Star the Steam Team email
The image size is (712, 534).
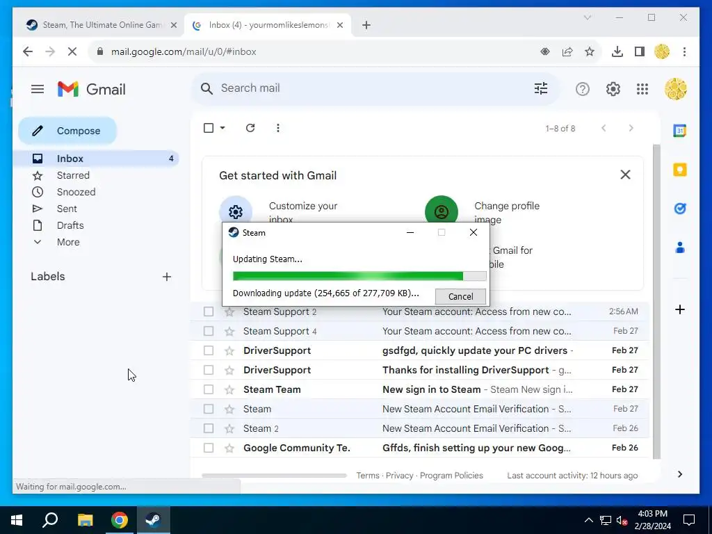pyautogui.click(x=229, y=389)
